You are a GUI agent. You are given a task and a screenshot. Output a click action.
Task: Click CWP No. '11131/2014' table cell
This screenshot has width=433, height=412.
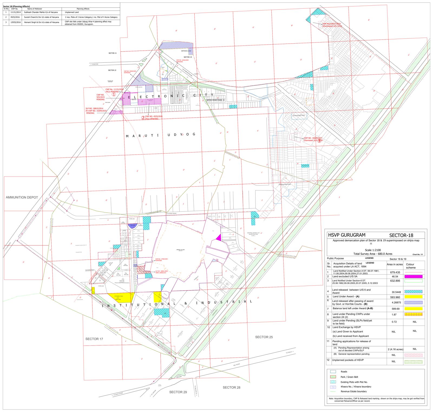coord(15,12)
